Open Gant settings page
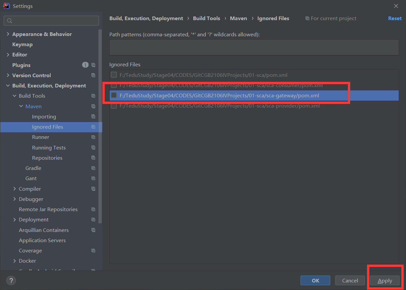The image size is (406, 290). coord(31,178)
